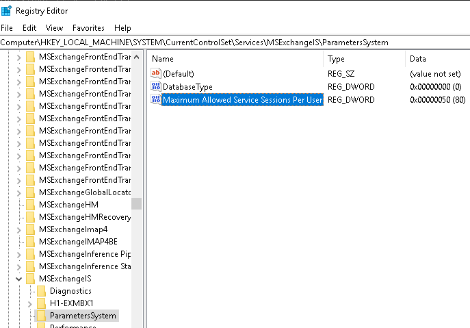Select the Diagnostics subkey
The width and height of the screenshot is (470, 328).
[x=70, y=291]
